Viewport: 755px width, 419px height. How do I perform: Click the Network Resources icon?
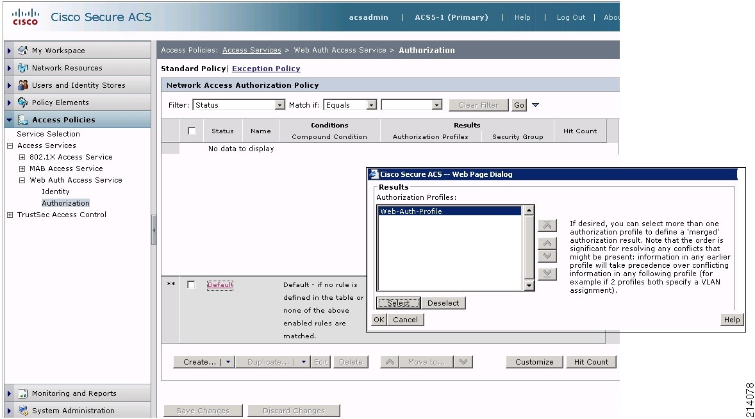pyautogui.click(x=22, y=68)
